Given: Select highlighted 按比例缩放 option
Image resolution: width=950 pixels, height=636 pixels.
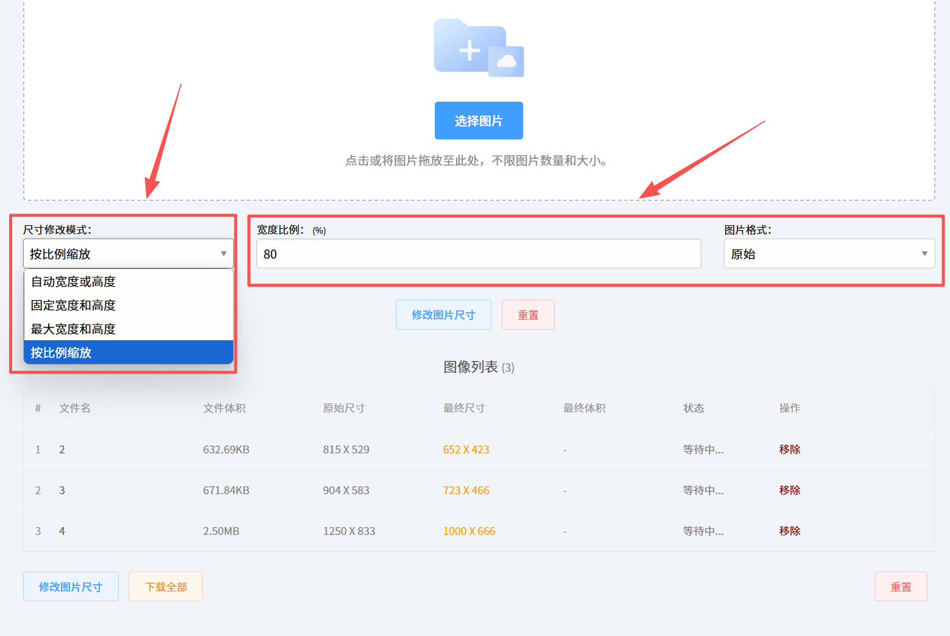Looking at the screenshot, I should [x=128, y=352].
